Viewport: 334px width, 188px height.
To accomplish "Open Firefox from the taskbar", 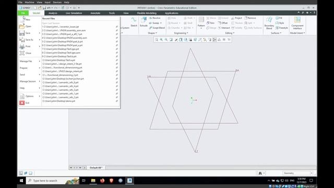I will 102,181.
